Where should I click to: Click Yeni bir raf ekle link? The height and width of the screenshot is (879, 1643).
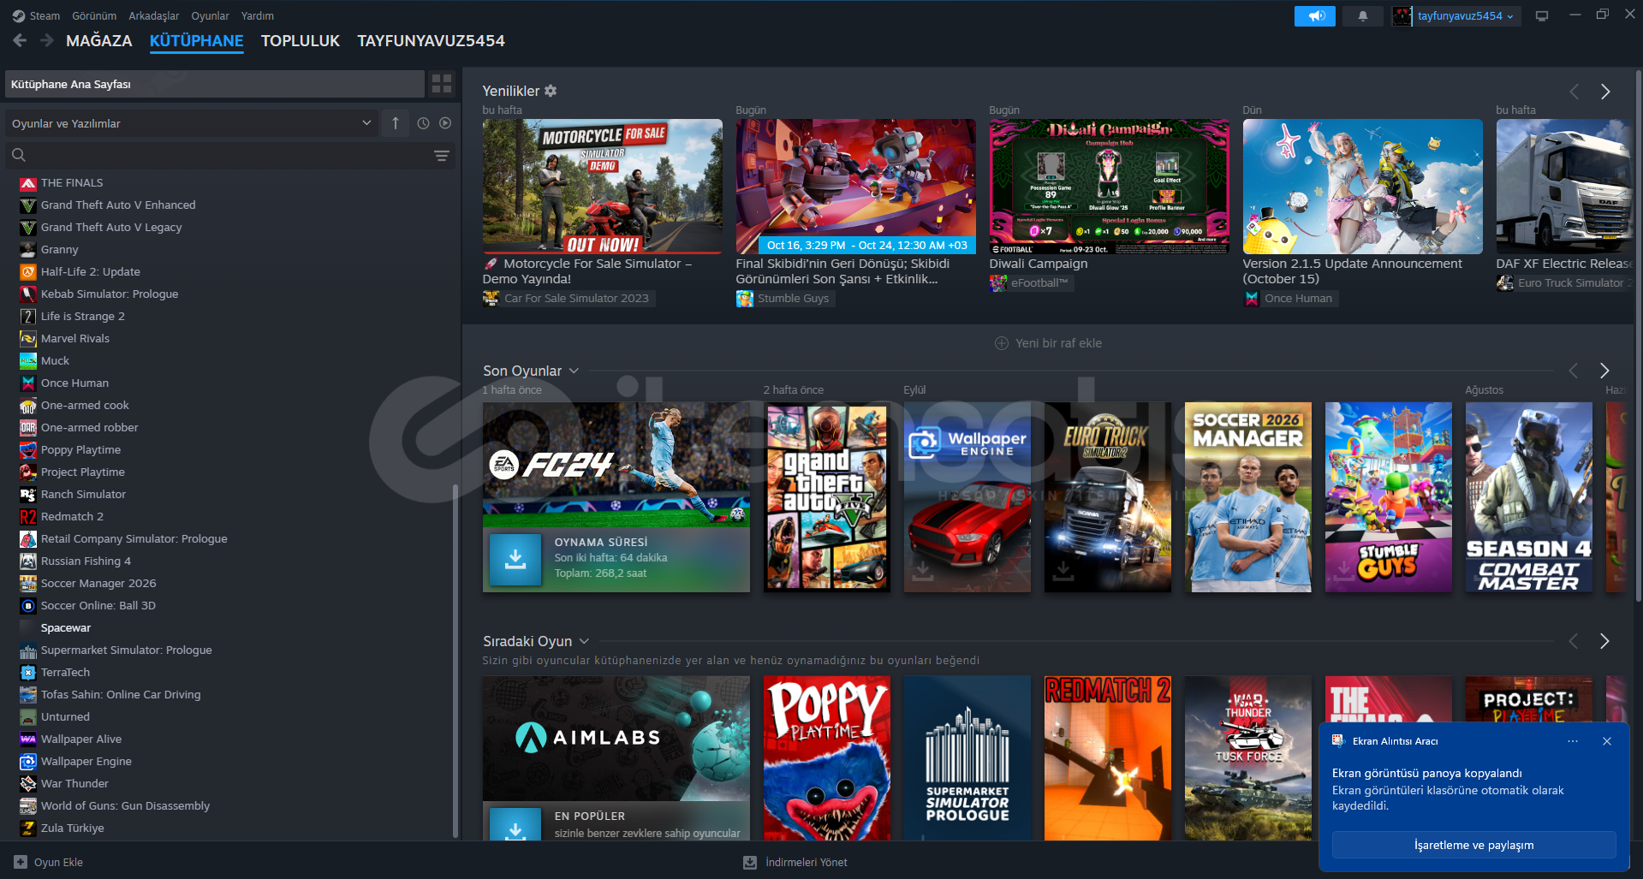[1058, 343]
